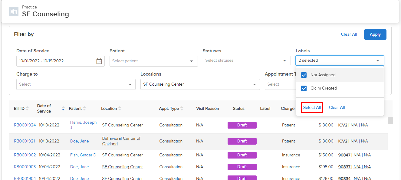Open the Locations SF Counseling Center dropdown
Viewport: 401px width, 180px height.
click(x=200, y=84)
